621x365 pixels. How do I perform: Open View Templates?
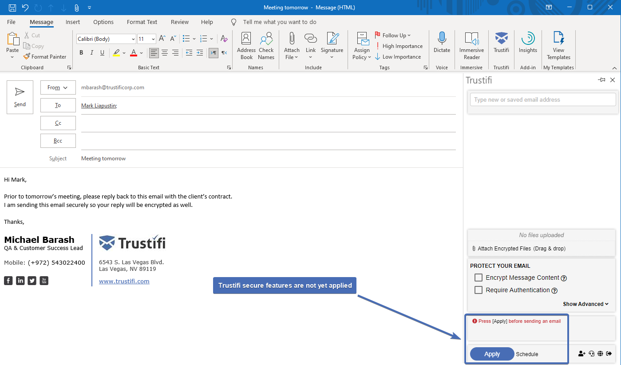(x=558, y=46)
